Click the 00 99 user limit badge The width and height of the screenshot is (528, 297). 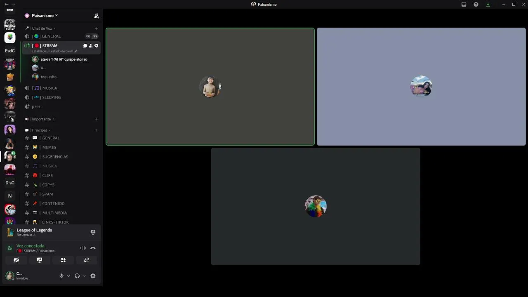91,36
